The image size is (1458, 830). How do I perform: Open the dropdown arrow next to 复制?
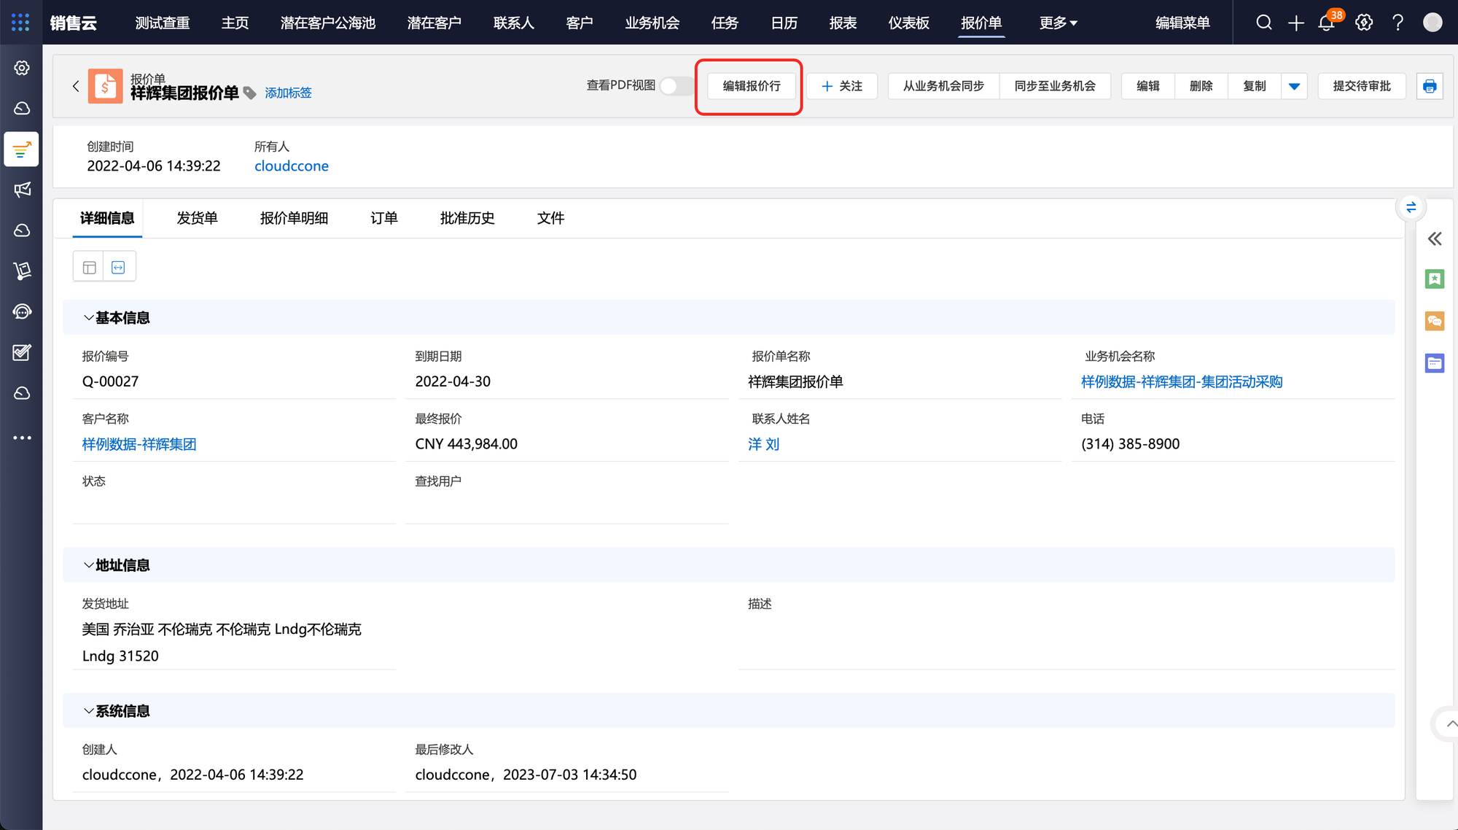[x=1294, y=86]
